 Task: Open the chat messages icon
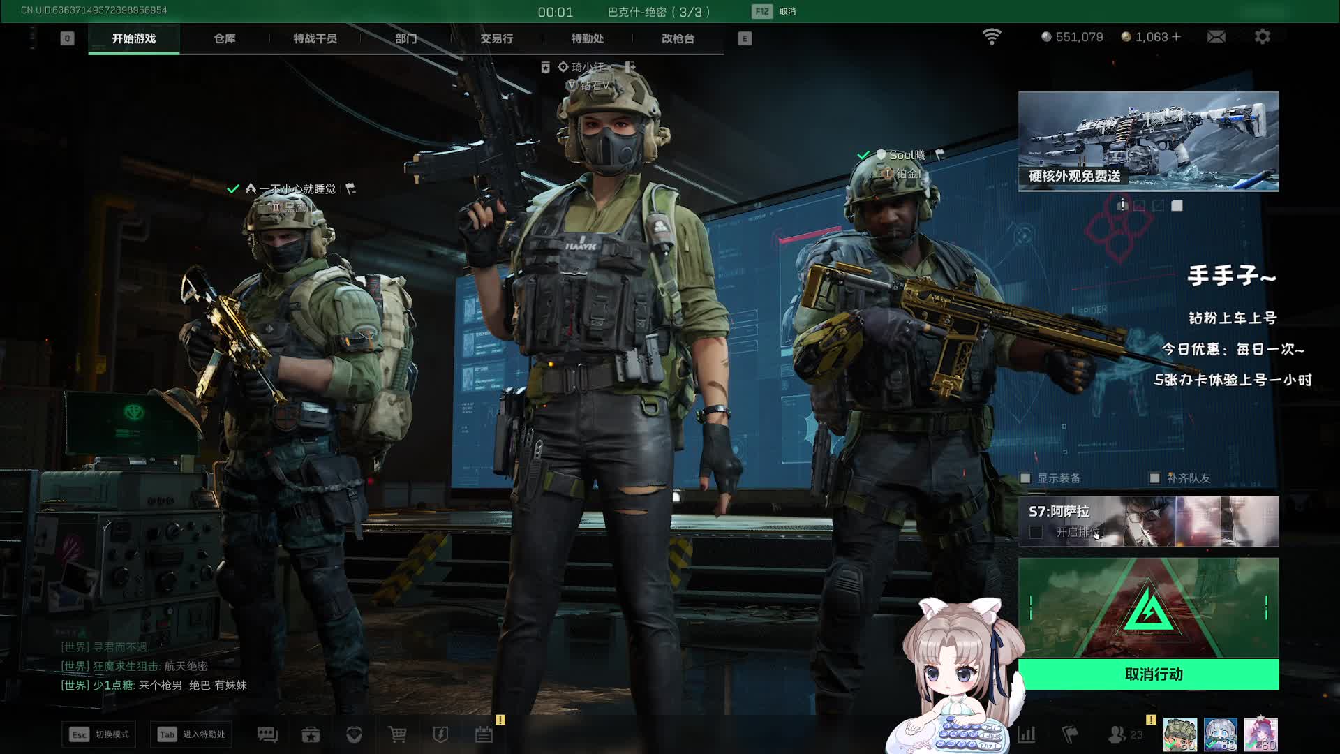[267, 734]
